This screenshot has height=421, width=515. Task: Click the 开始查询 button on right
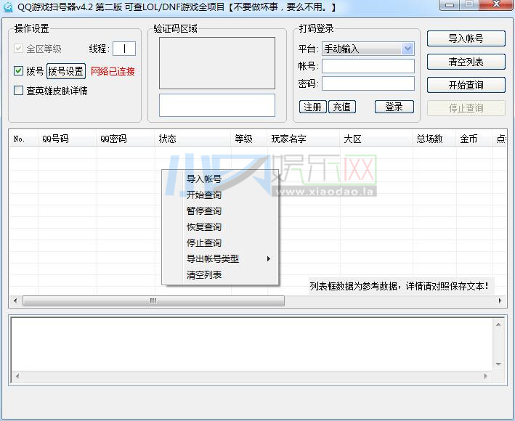(x=466, y=85)
